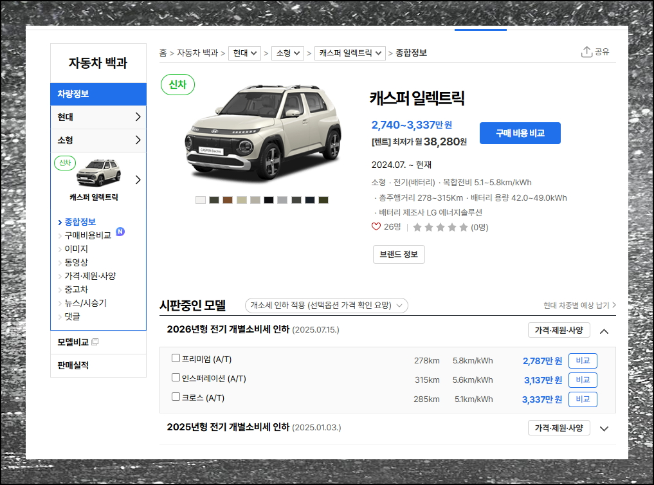654x485 pixels.
Task: Click the 3,337만 원 price
Action: click(542, 399)
